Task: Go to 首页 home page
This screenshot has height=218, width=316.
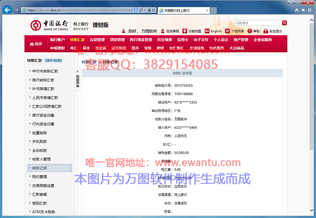Action: pyautogui.click(x=36, y=44)
